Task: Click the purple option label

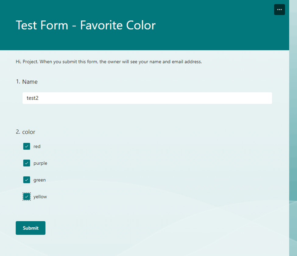Action: (x=41, y=163)
